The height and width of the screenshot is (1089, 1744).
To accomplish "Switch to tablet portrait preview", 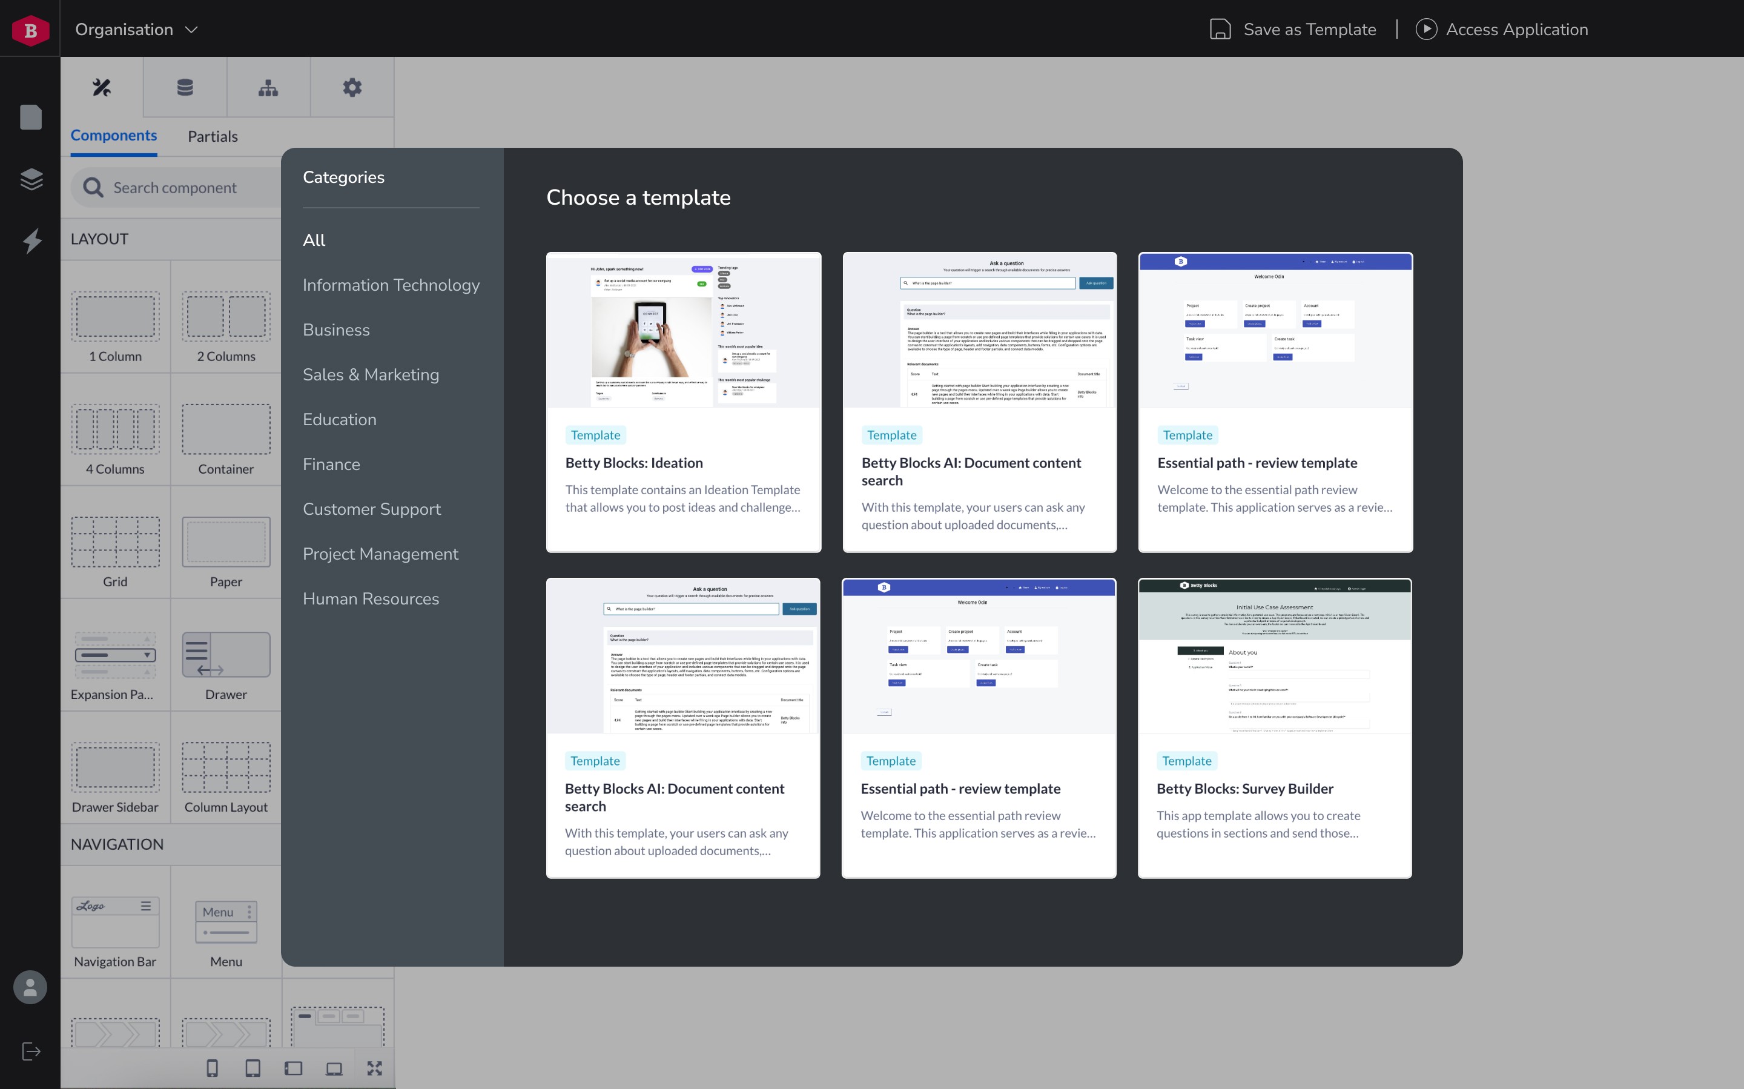I will coord(253,1068).
